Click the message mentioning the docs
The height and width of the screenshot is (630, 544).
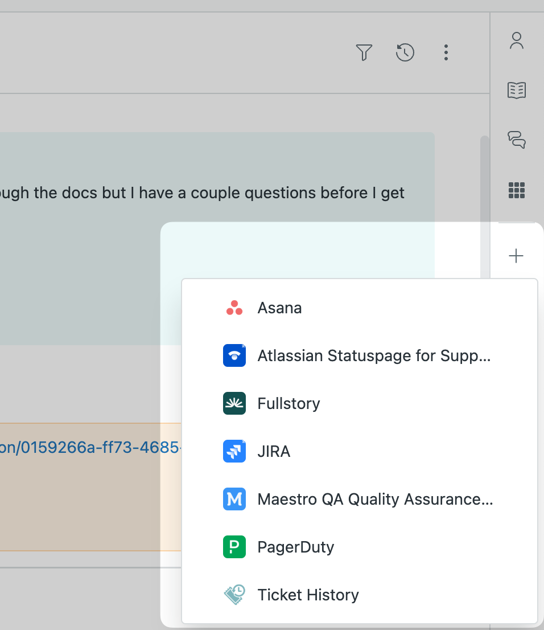[199, 194]
